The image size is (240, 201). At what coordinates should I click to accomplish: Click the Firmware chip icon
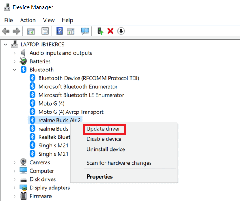click(x=24, y=196)
